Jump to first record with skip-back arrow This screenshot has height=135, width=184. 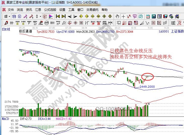click(57, 16)
